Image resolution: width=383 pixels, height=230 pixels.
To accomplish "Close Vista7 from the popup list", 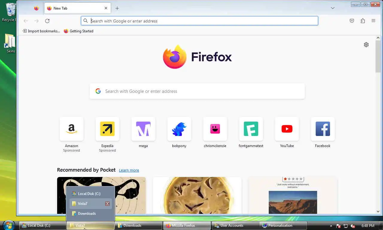I will pyautogui.click(x=107, y=204).
